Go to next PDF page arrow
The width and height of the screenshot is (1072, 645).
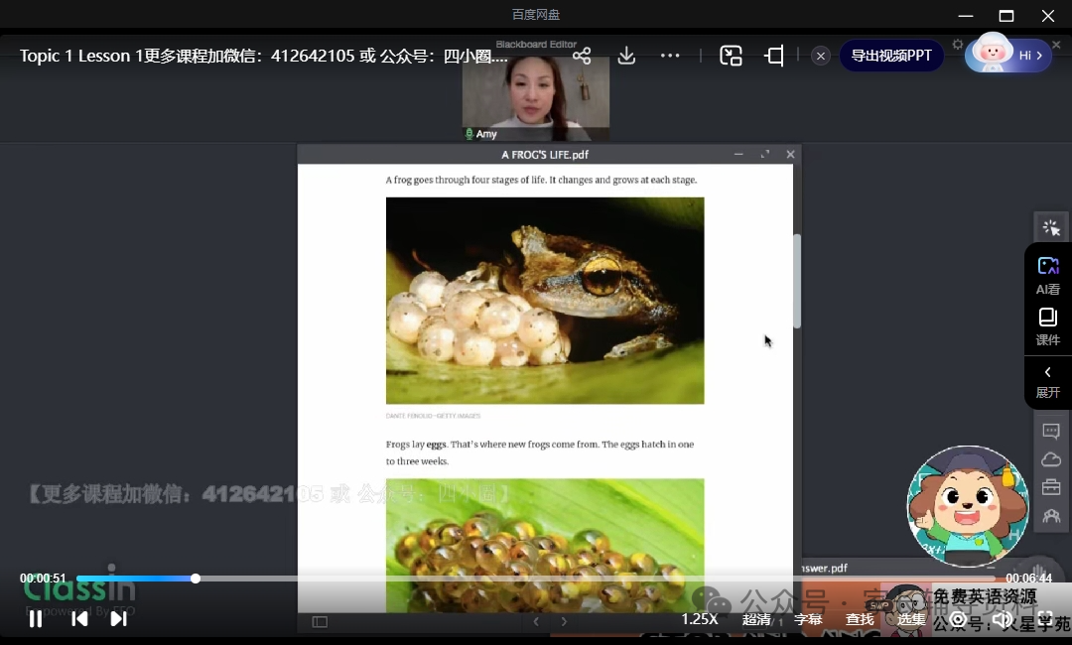(564, 622)
